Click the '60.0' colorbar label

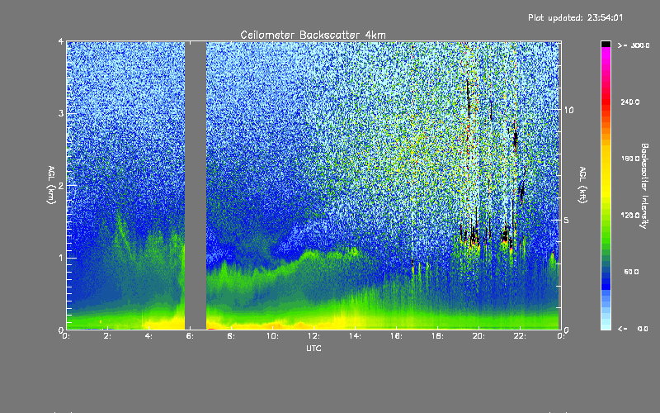pyautogui.click(x=631, y=273)
